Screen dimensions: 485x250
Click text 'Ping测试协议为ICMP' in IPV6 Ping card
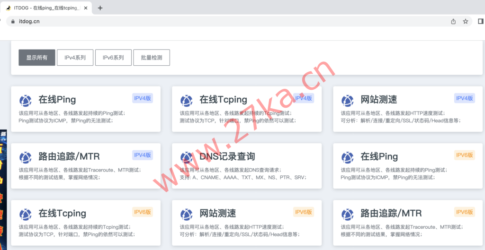(x=363, y=177)
